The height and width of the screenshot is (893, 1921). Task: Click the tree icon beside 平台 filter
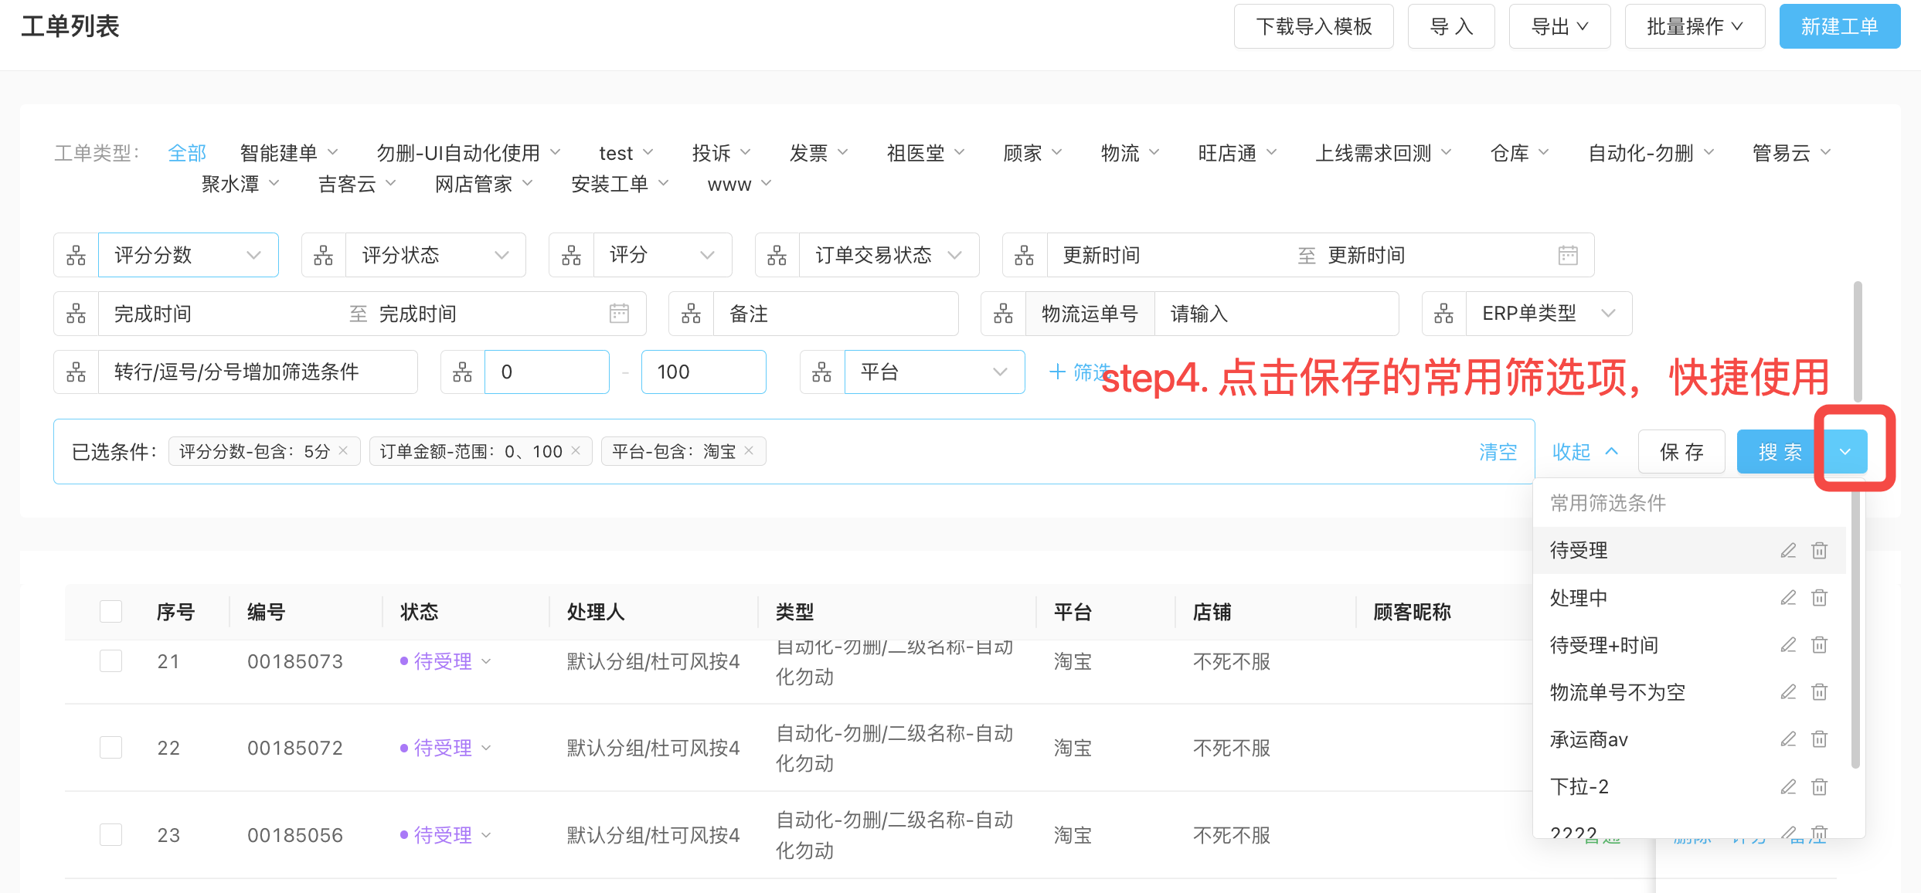click(x=821, y=372)
